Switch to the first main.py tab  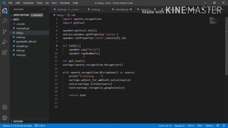pos(66,10)
